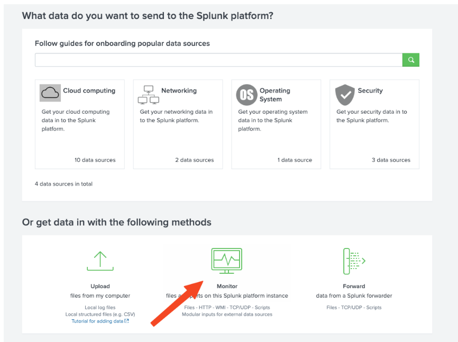Select the Cloud computing cloud icon
458x342 pixels.
tap(50, 93)
